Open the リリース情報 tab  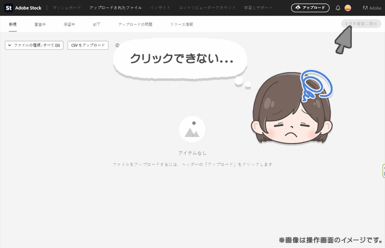click(x=182, y=24)
